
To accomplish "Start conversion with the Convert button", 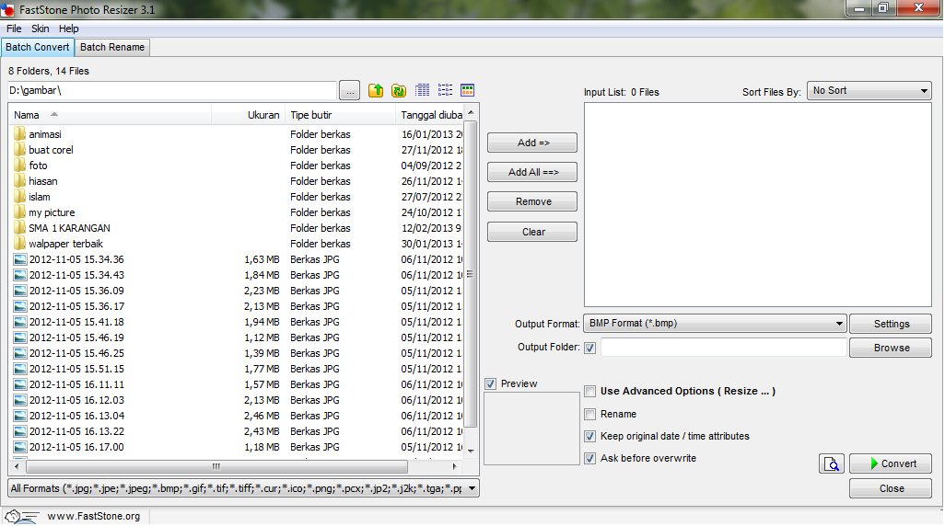I will click(x=891, y=464).
